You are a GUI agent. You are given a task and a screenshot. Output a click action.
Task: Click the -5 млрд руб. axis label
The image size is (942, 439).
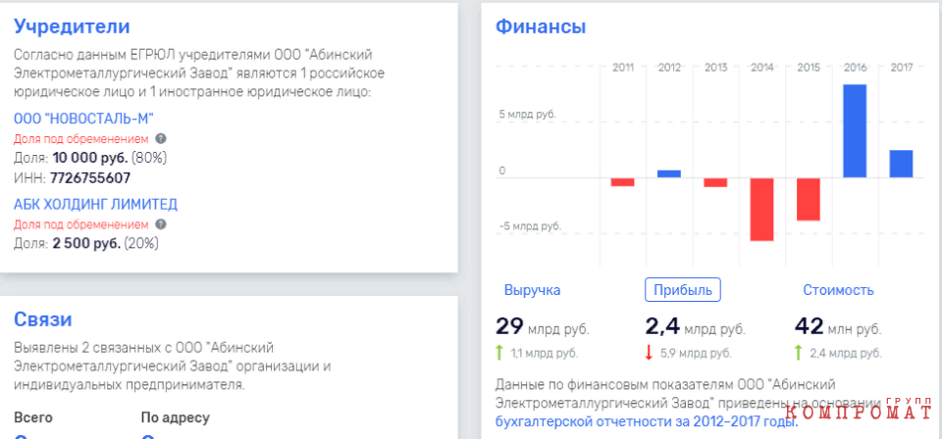(530, 226)
